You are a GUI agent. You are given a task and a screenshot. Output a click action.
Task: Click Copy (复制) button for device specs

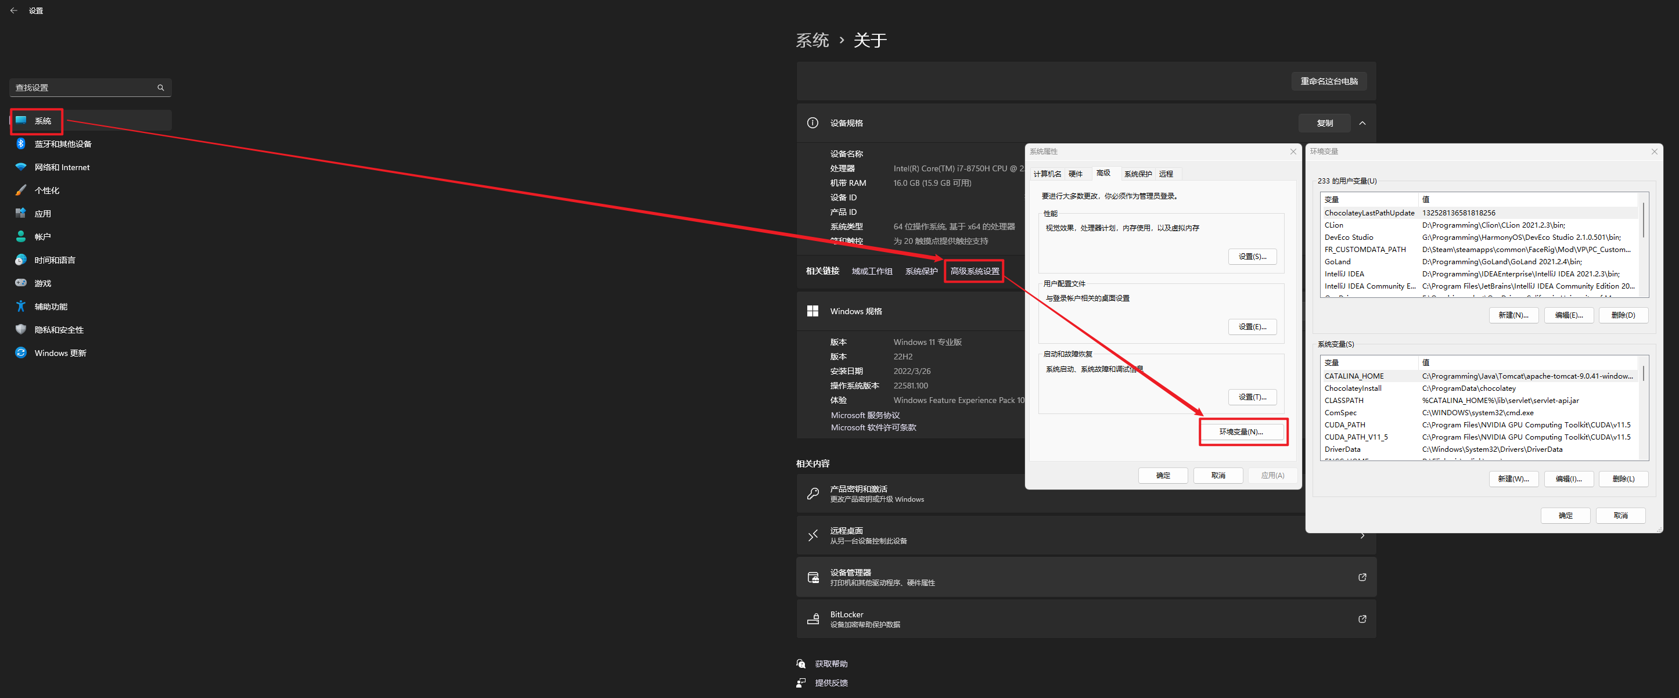(1324, 123)
